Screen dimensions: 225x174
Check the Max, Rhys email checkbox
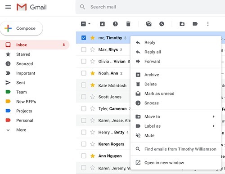(x=84, y=49)
